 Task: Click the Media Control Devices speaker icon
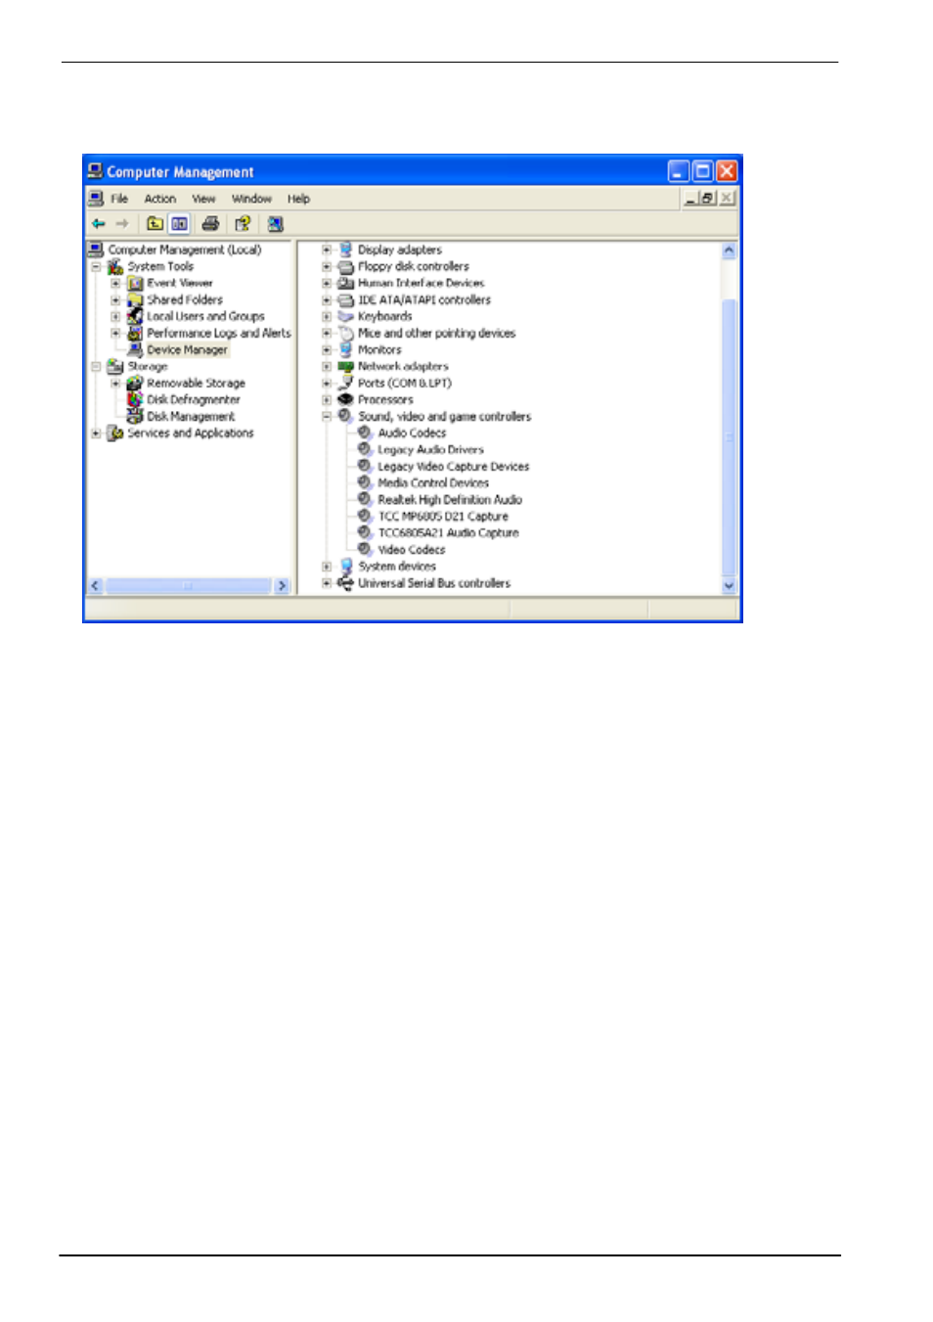365,482
